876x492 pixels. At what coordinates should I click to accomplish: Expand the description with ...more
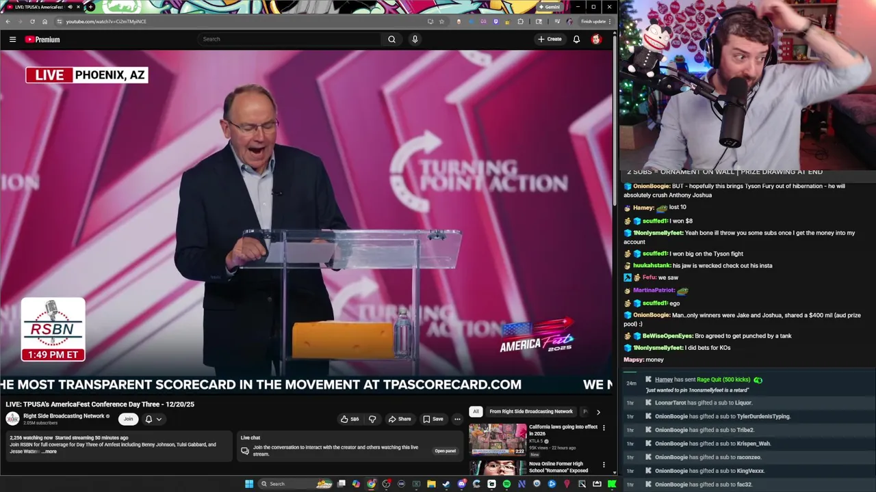49,452
